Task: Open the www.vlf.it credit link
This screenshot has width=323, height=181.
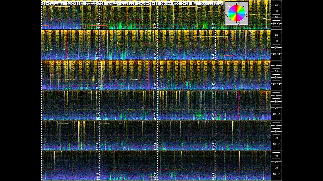Action: [x=211, y=4]
